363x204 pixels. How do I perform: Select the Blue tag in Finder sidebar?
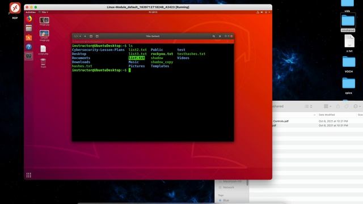point(224,200)
